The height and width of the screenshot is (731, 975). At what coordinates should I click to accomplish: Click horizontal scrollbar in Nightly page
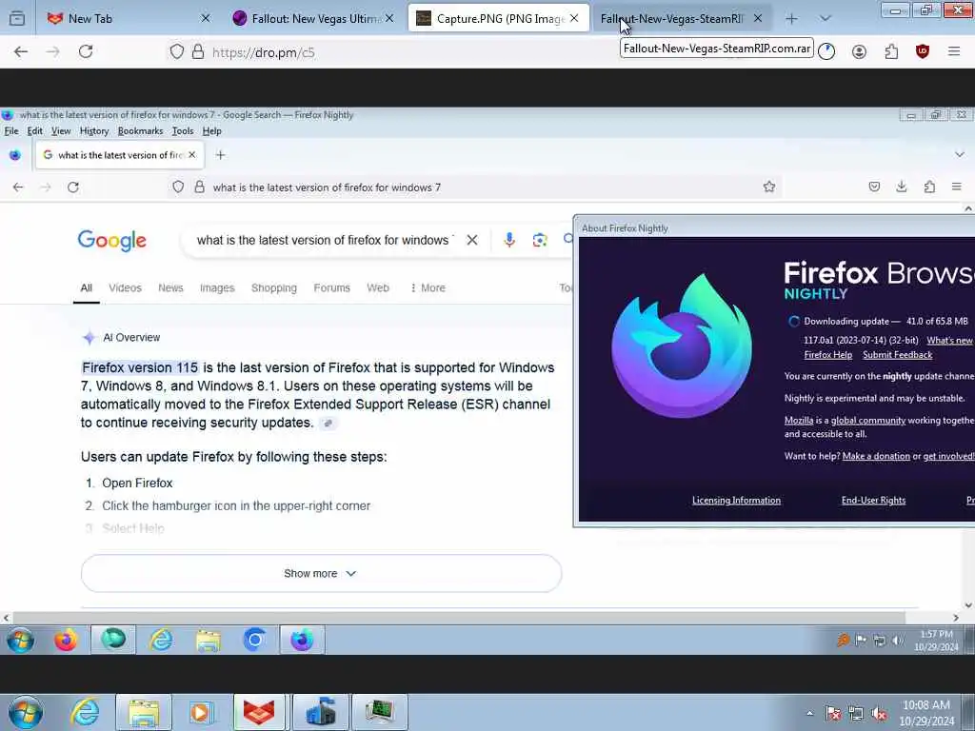point(459,618)
